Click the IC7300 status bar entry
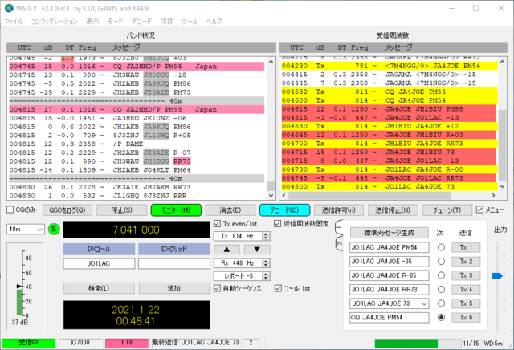Image resolution: width=514 pixels, height=350 pixels. pos(80,343)
